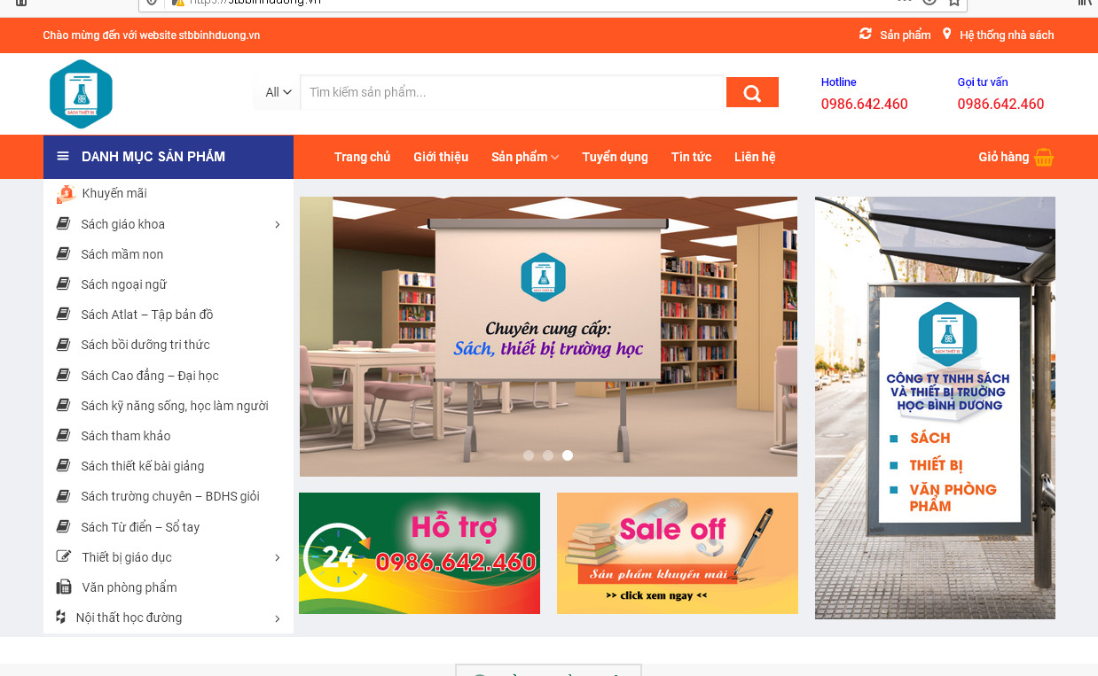Expand the Nội thất học đường submenu arrow
Viewport: 1098px width, 676px height.
coord(277,618)
